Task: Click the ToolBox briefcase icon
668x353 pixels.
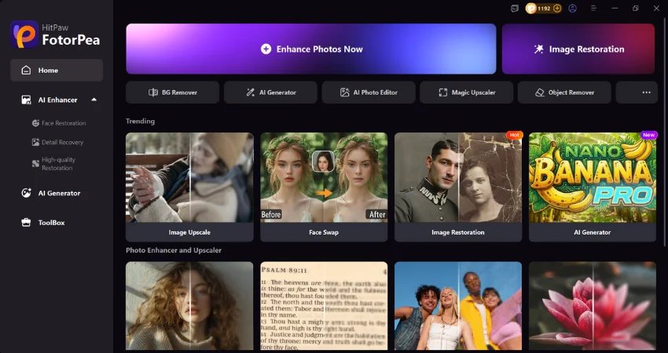Action: click(27, 223)
